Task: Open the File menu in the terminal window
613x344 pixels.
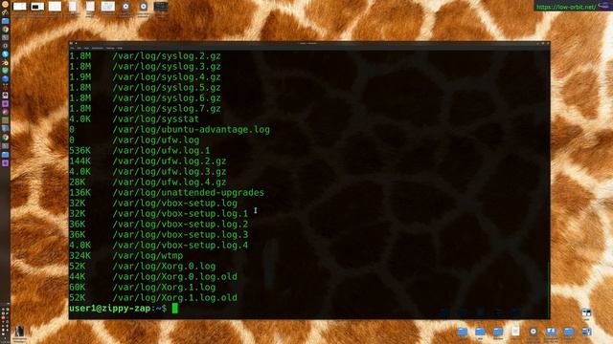Action: click(x=72, y=48)
